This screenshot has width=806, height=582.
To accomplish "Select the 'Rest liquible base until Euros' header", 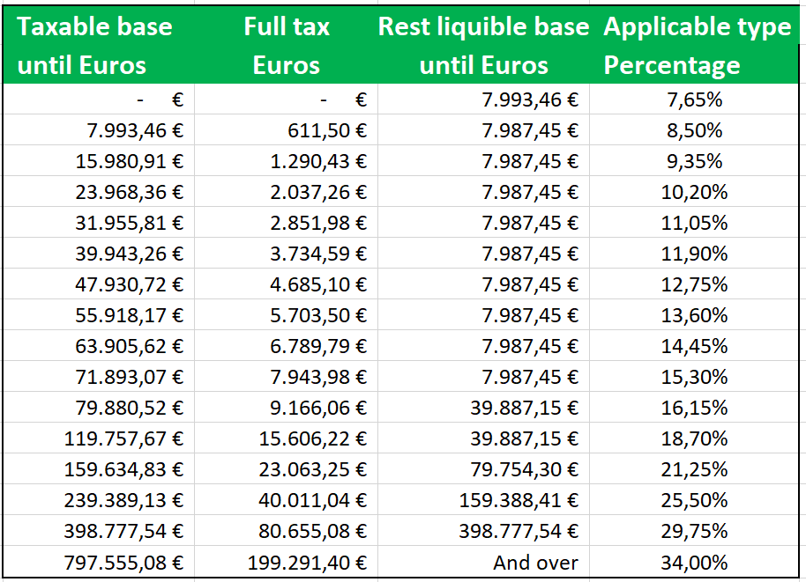I will pyautogui.click(x=484, y=45).
